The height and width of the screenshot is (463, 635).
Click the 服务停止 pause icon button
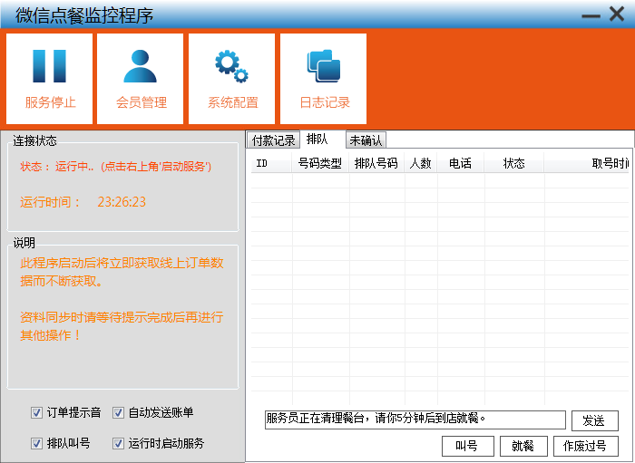coord(49,79)
